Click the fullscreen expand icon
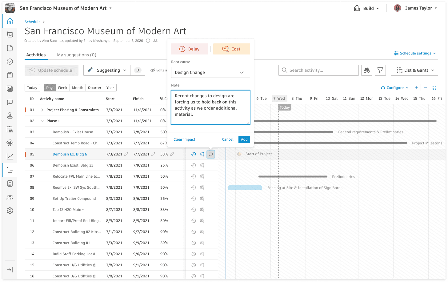Viewport: 448px width, 282px height. click(x=434, y=88)
